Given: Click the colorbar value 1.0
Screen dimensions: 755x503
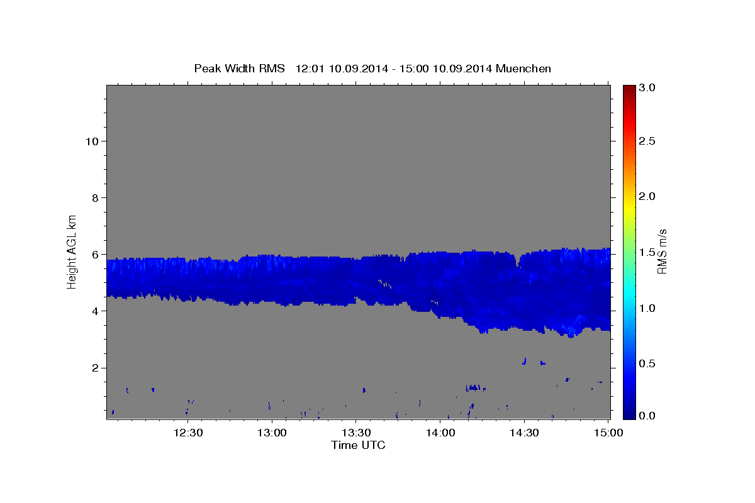Looking at the screenshot, I should tap(647, 308).
